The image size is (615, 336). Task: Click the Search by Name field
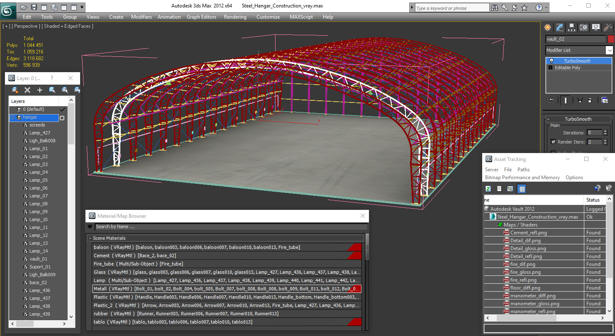click(231, 227)
